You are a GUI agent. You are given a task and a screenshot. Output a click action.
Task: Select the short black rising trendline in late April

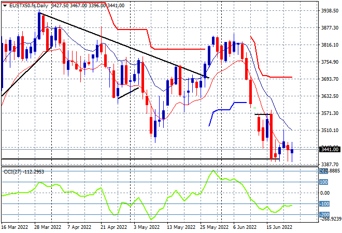(129, 93)
